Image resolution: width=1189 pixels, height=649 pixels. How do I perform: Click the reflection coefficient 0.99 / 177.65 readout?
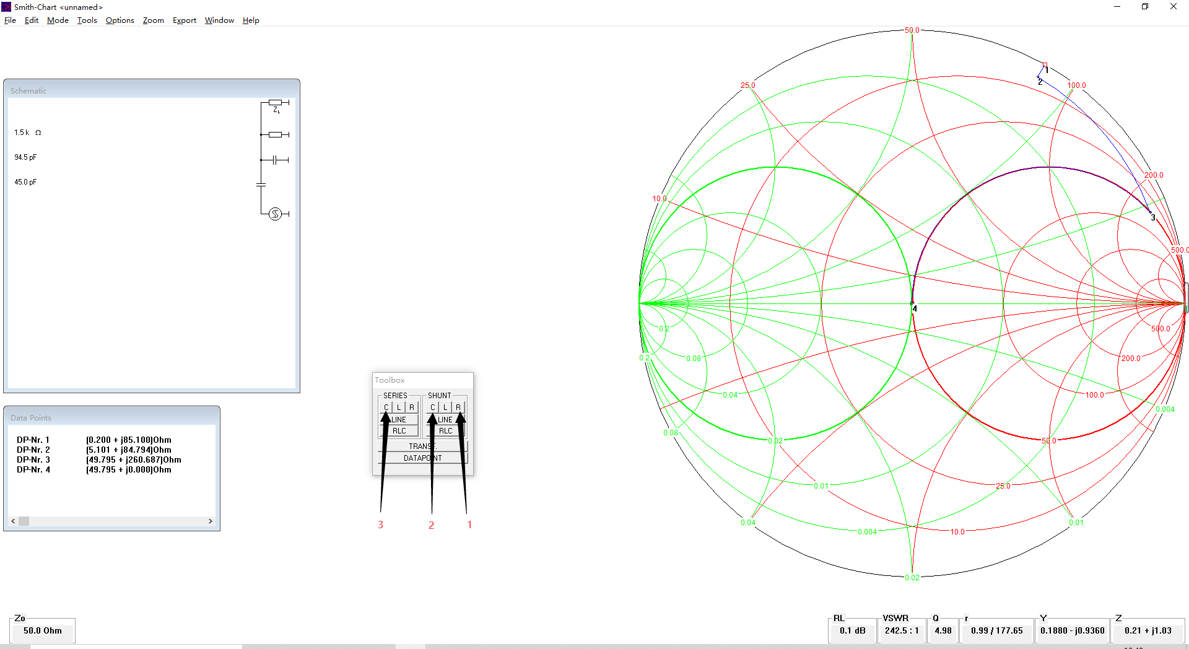pyautogui.click(x=997, y=630)
